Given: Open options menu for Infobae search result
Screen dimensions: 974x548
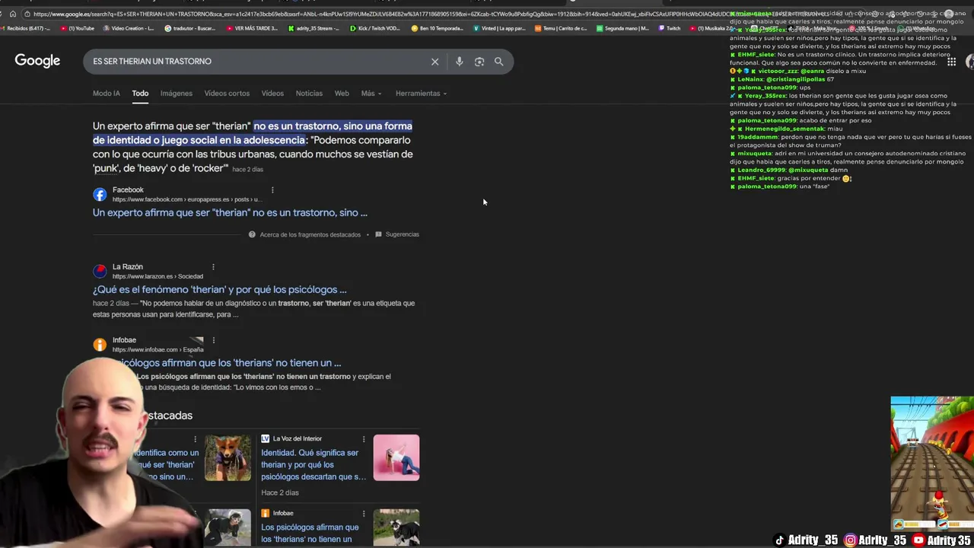Looking at the screenshot, I should click(213, 340).
